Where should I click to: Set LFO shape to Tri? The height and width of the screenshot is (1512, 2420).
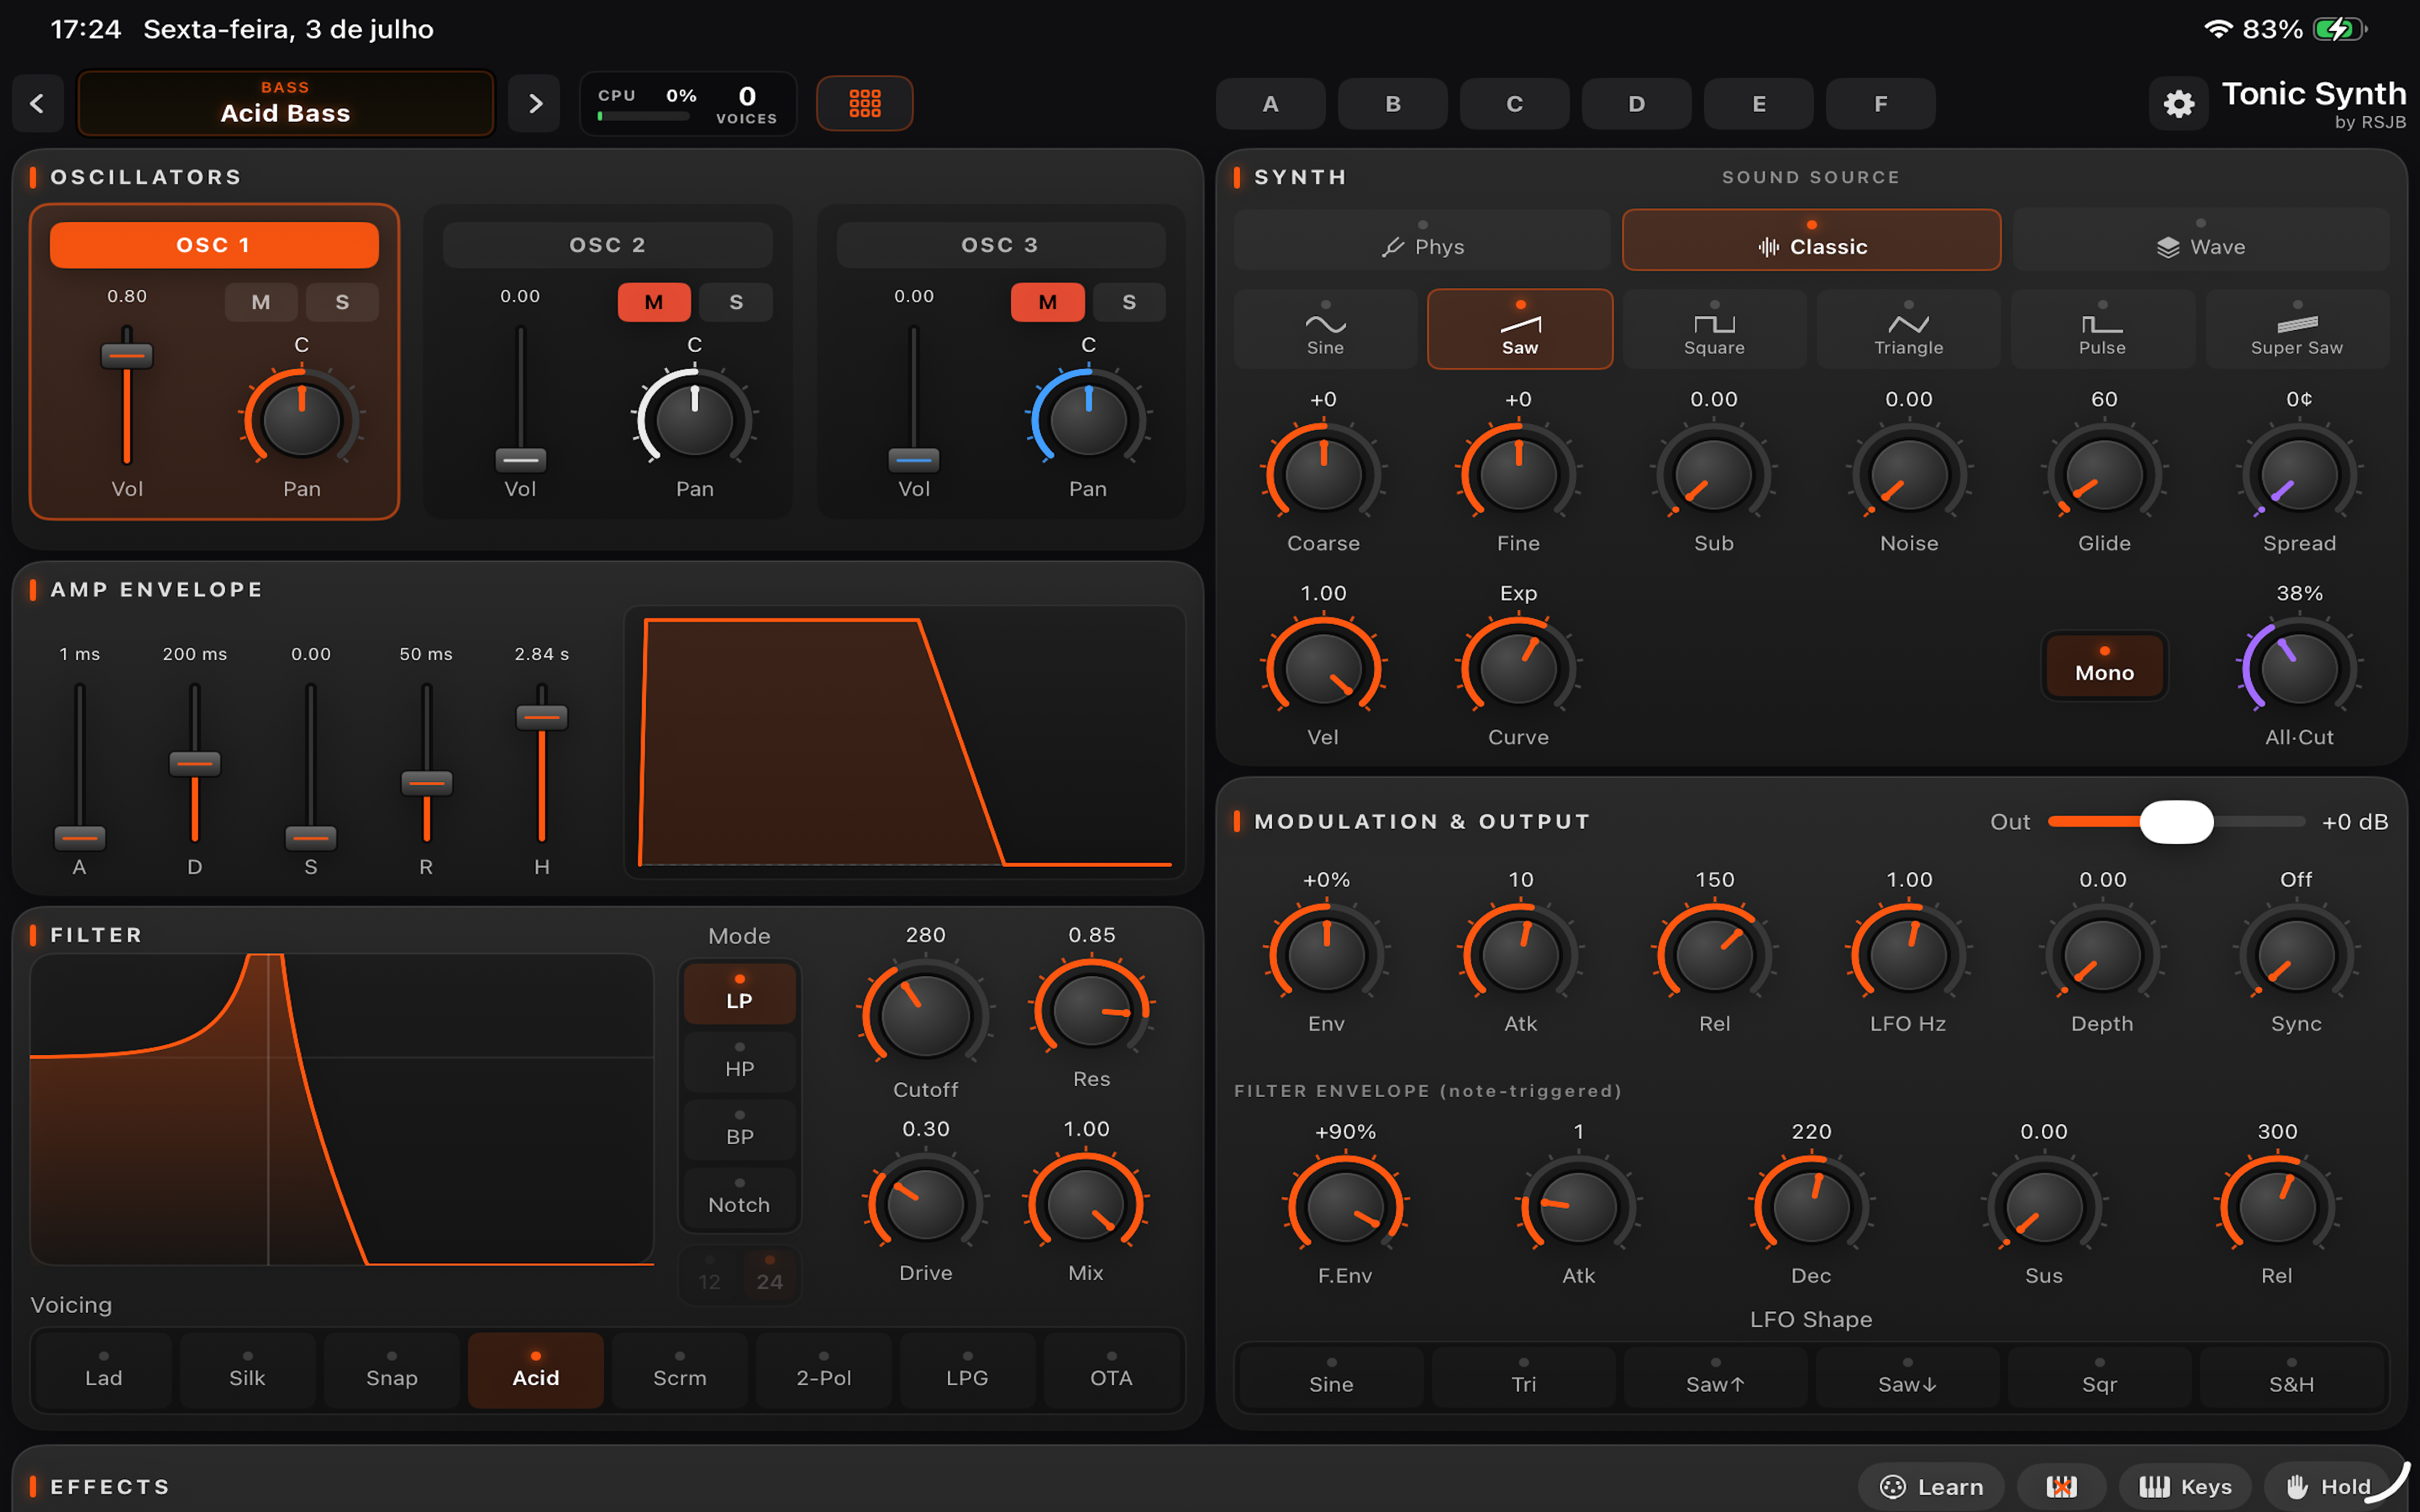(1523, 1377)
